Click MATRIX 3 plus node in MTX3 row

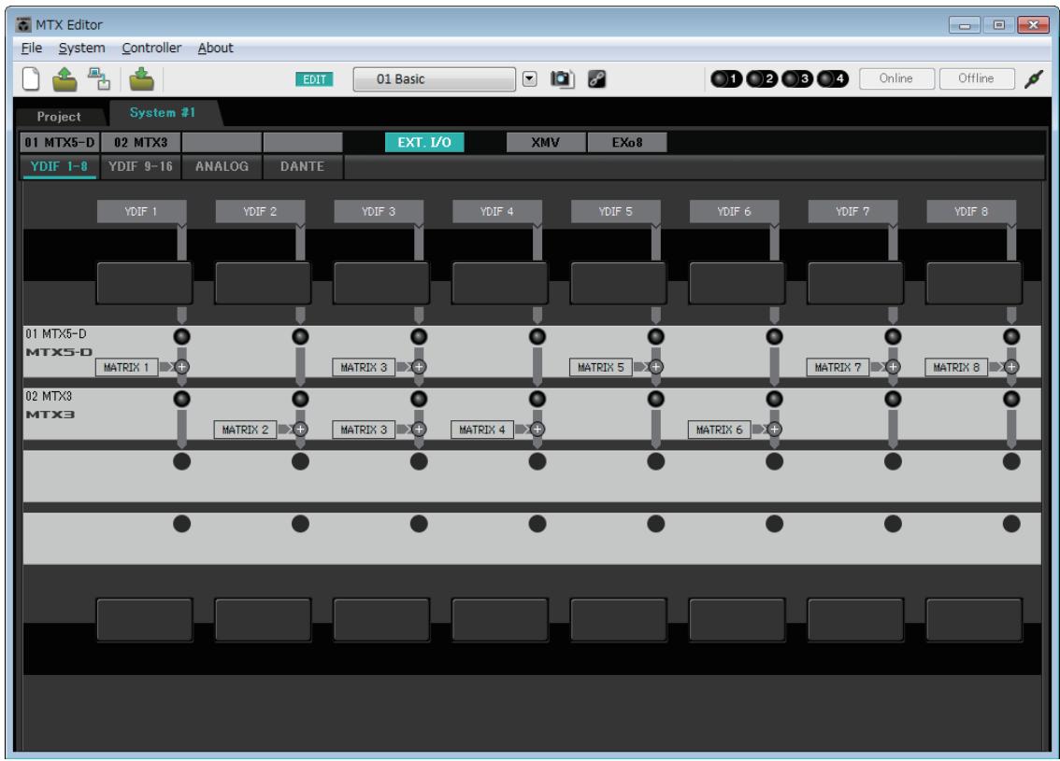[419, 429]
